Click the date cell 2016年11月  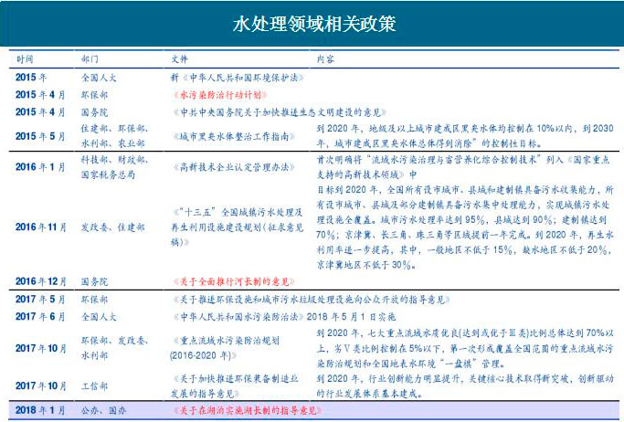pyautogui.click(x=40, y=227)
